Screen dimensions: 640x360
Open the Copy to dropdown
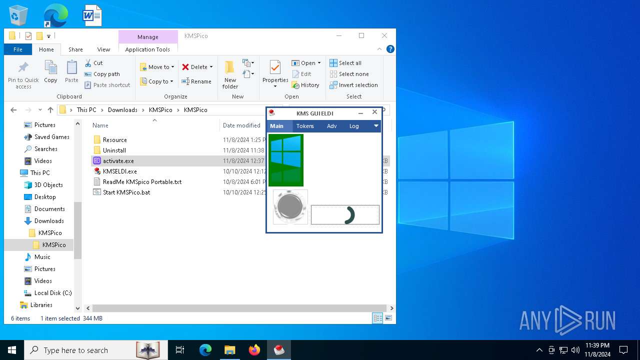click(156, 81)
